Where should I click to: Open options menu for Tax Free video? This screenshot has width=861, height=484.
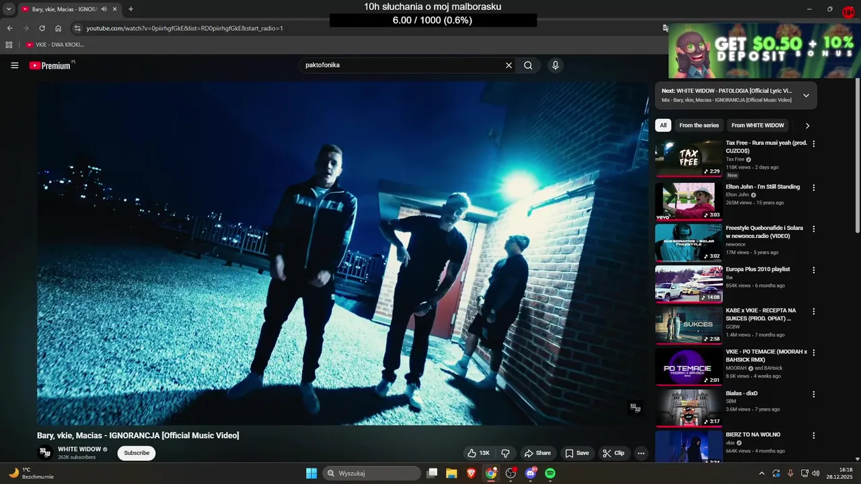[814, 144]
